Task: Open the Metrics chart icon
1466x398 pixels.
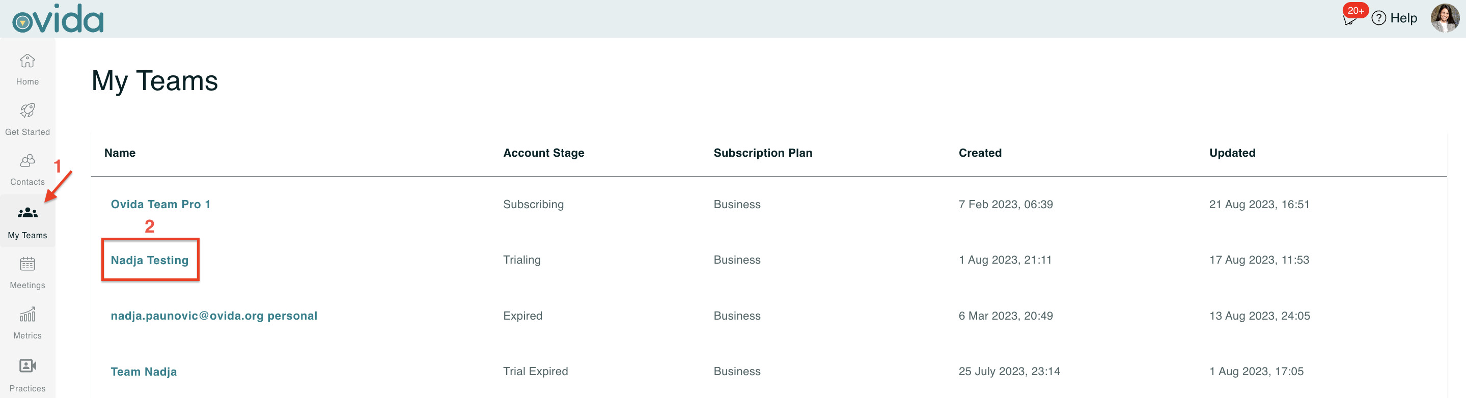Action: [27, 315]
